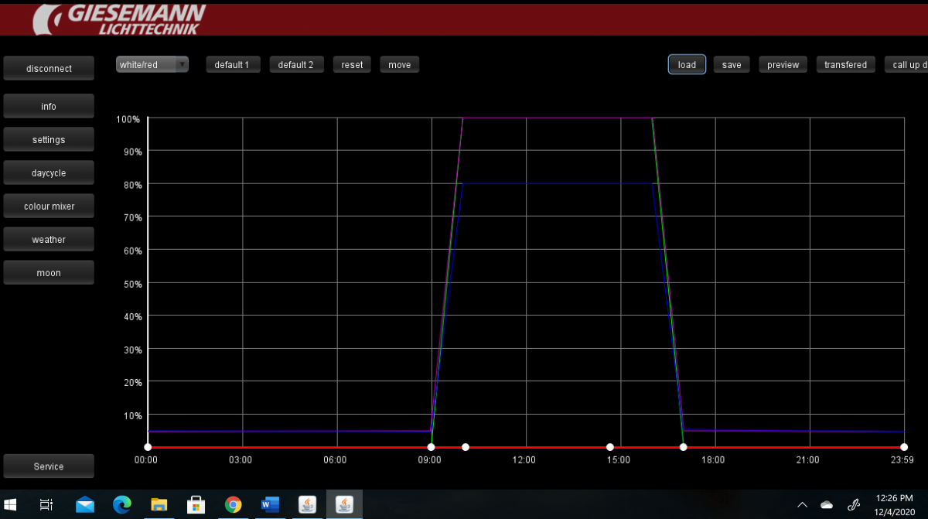Click the preview button

click(783, 65)
